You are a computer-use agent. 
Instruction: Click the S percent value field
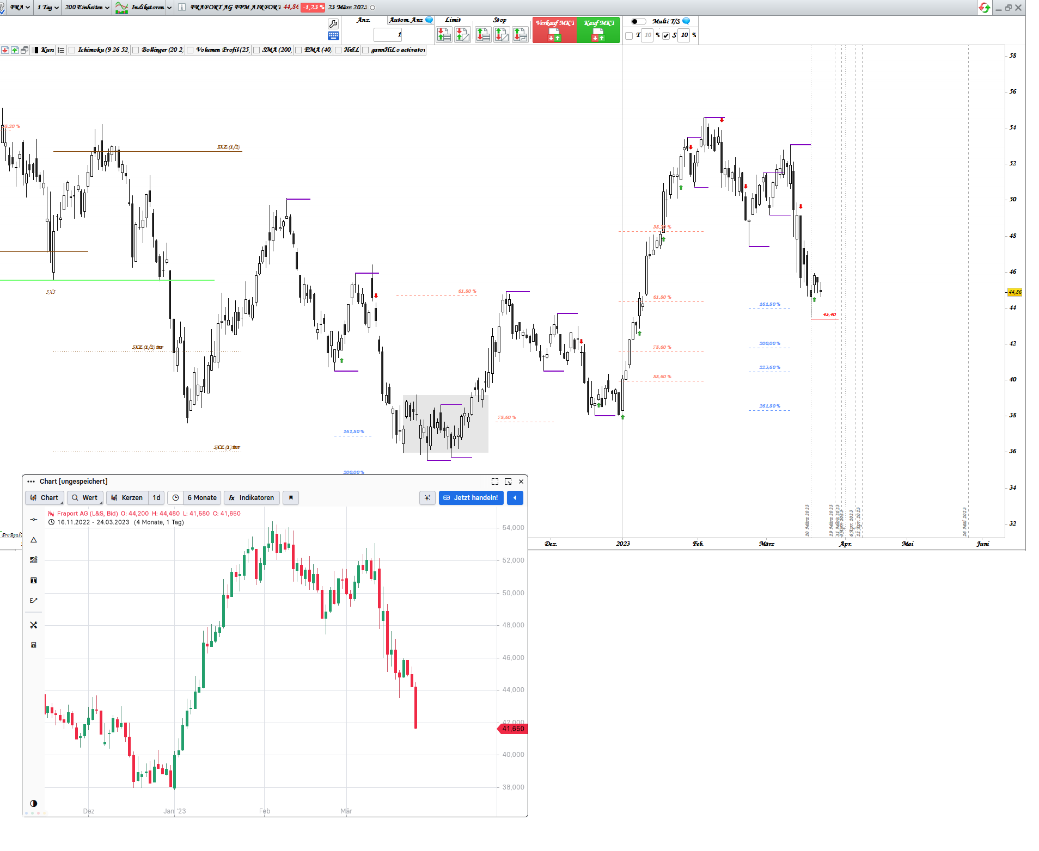pos(684,35)
